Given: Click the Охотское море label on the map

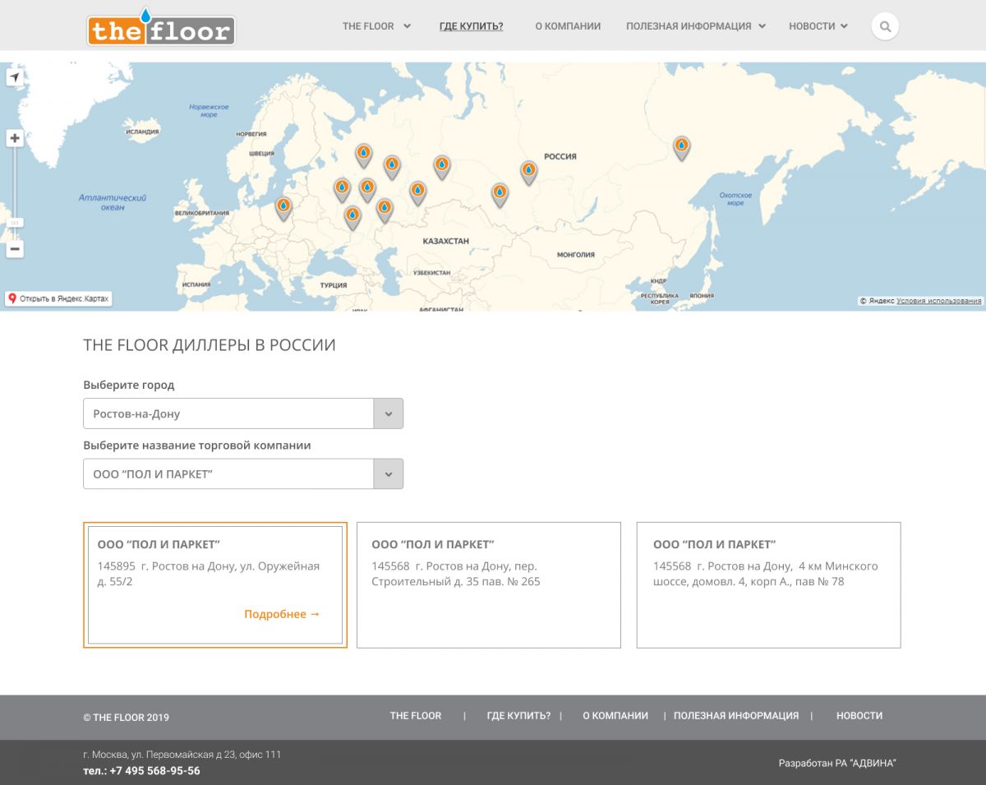Looking at the screenshot, I should [735, 198].
